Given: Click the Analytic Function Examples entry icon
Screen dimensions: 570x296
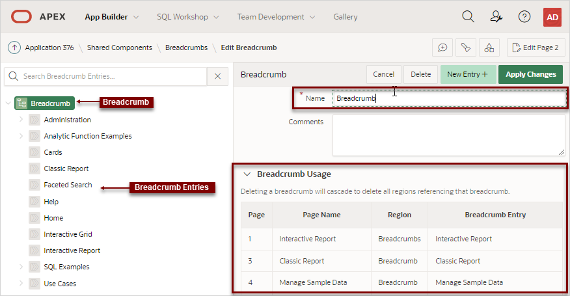Looking at the screenshot, I should 34,136.
